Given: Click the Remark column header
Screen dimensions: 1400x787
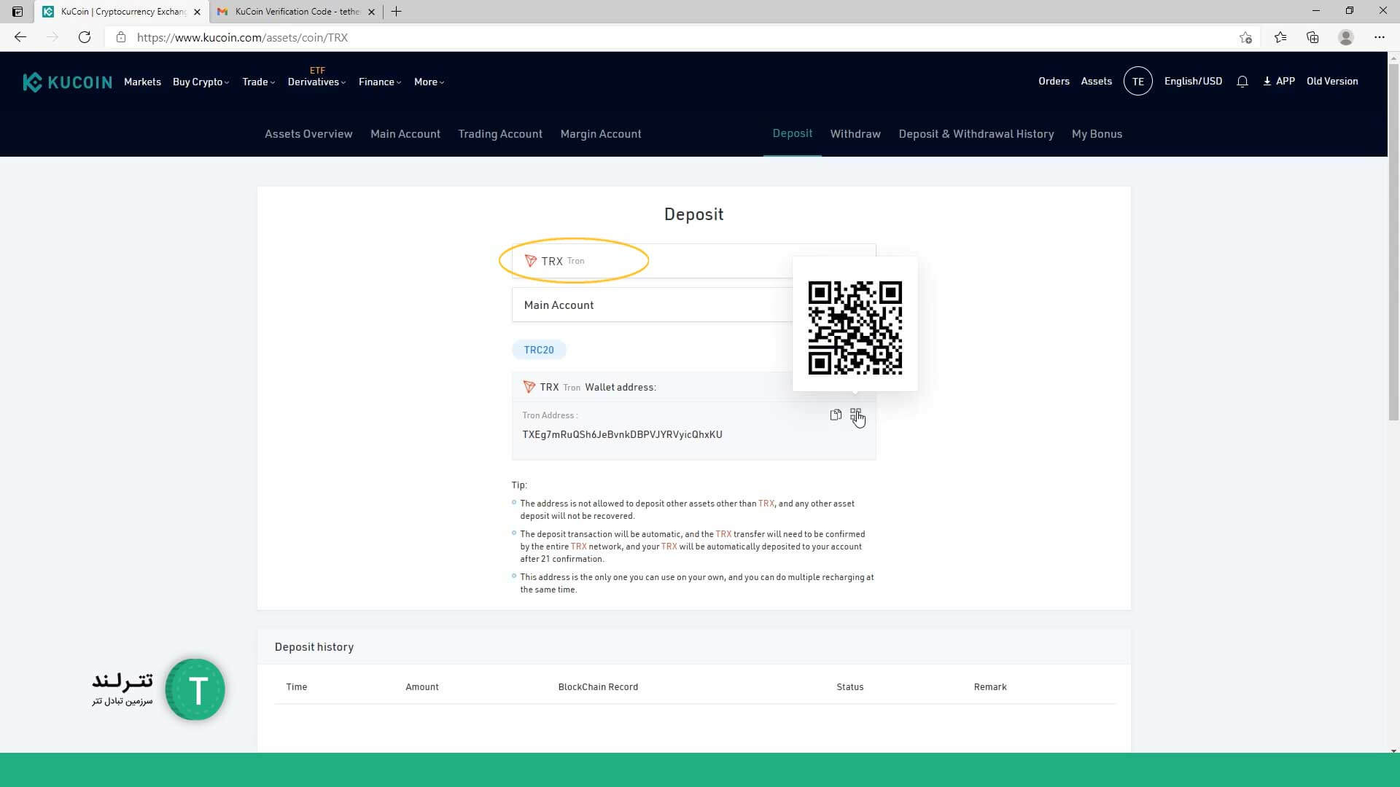Looking at the screenshot, I should [990, 687].
